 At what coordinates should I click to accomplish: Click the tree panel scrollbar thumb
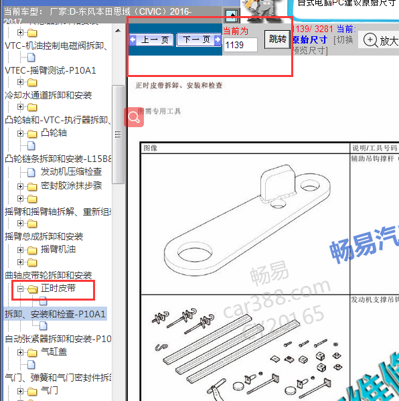tap(118, 135)
